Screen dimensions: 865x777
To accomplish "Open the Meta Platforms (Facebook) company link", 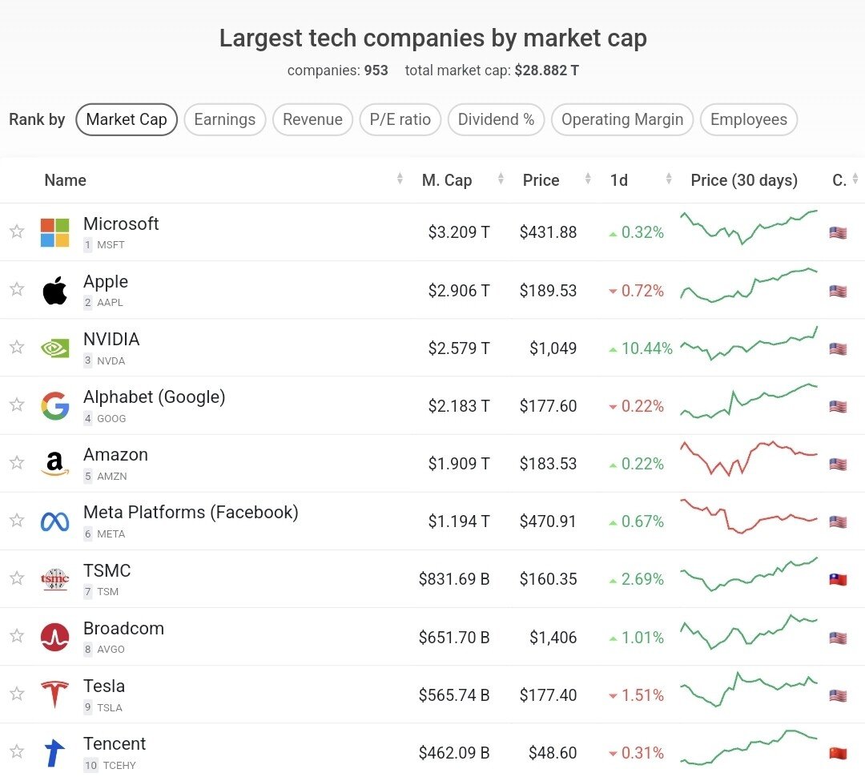I will pos(191,513).
